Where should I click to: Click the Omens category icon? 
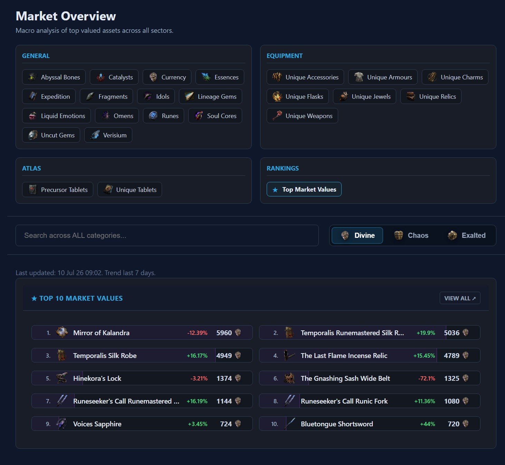[x=106, y=116]
